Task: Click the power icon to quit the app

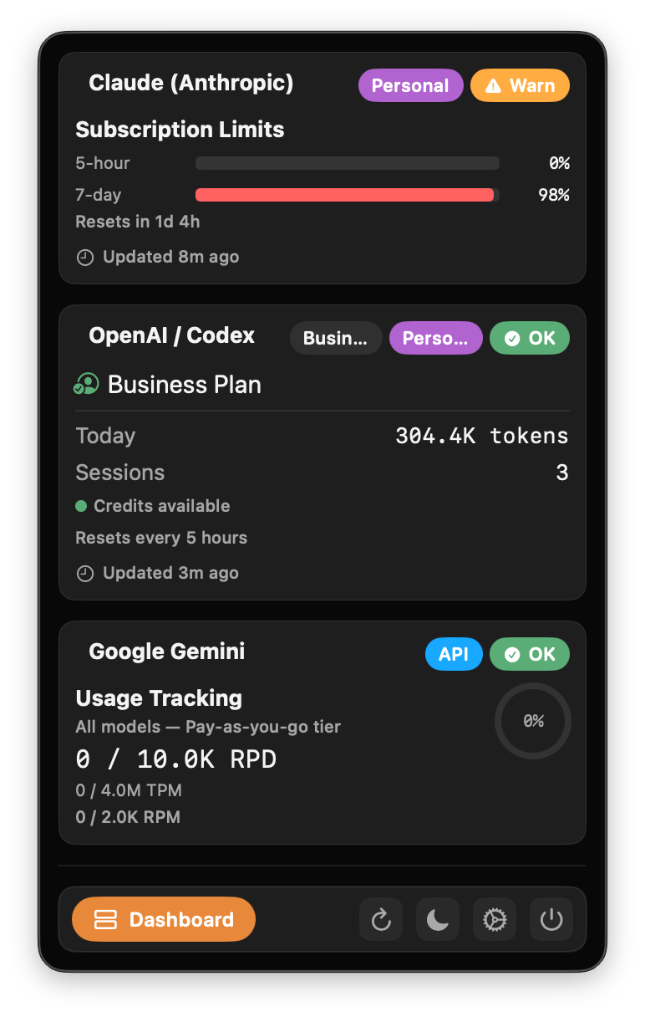Action: tap(551, 919)
